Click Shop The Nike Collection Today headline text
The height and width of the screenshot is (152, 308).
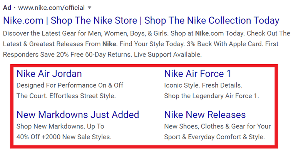point(212,20)
